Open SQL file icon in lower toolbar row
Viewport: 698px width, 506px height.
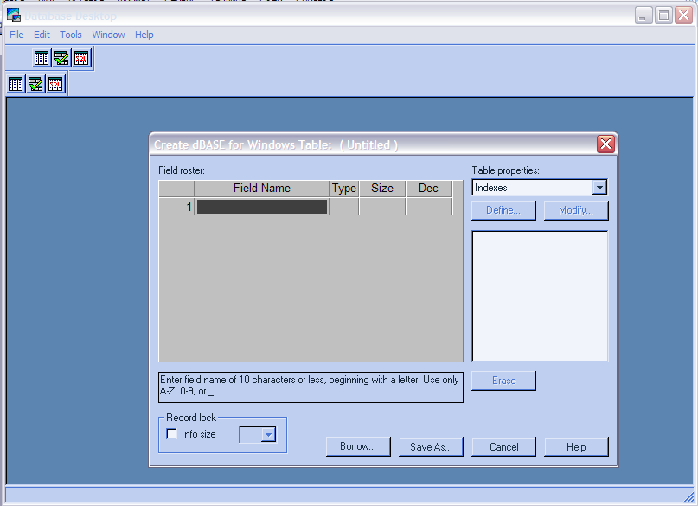pos(55,84)
